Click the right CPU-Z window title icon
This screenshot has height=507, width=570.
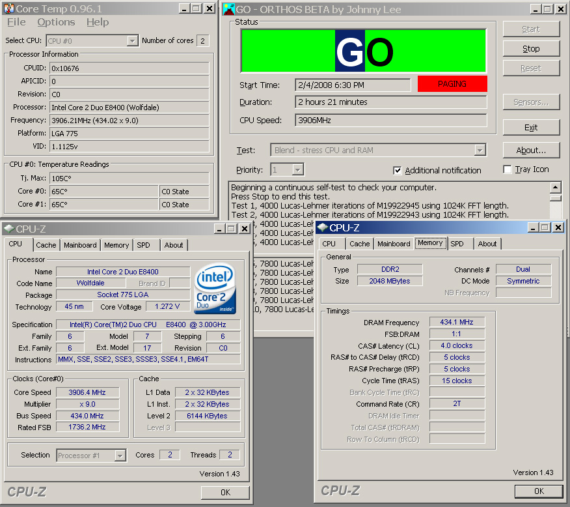click(323, 227)
